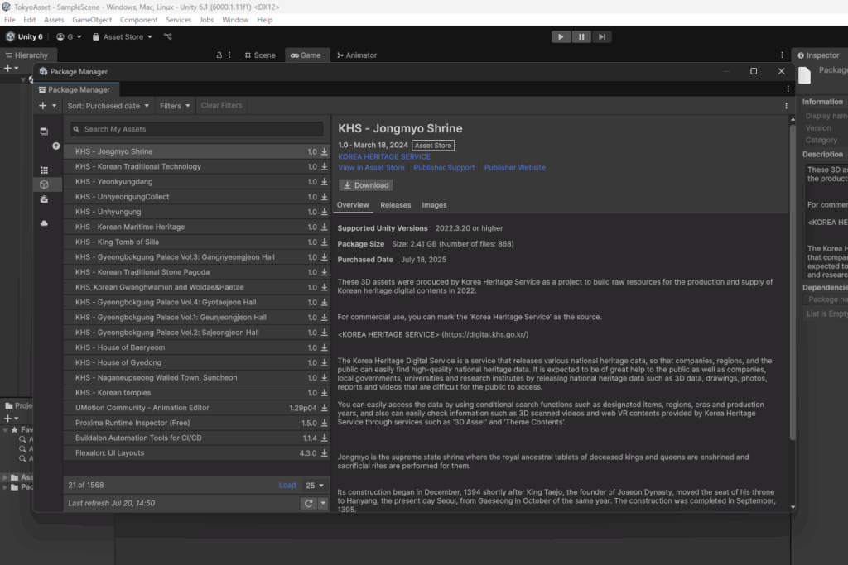848x565 pixels.
Task: Select the My Assets box sidebar icon
Action: (x=45, y=184)
